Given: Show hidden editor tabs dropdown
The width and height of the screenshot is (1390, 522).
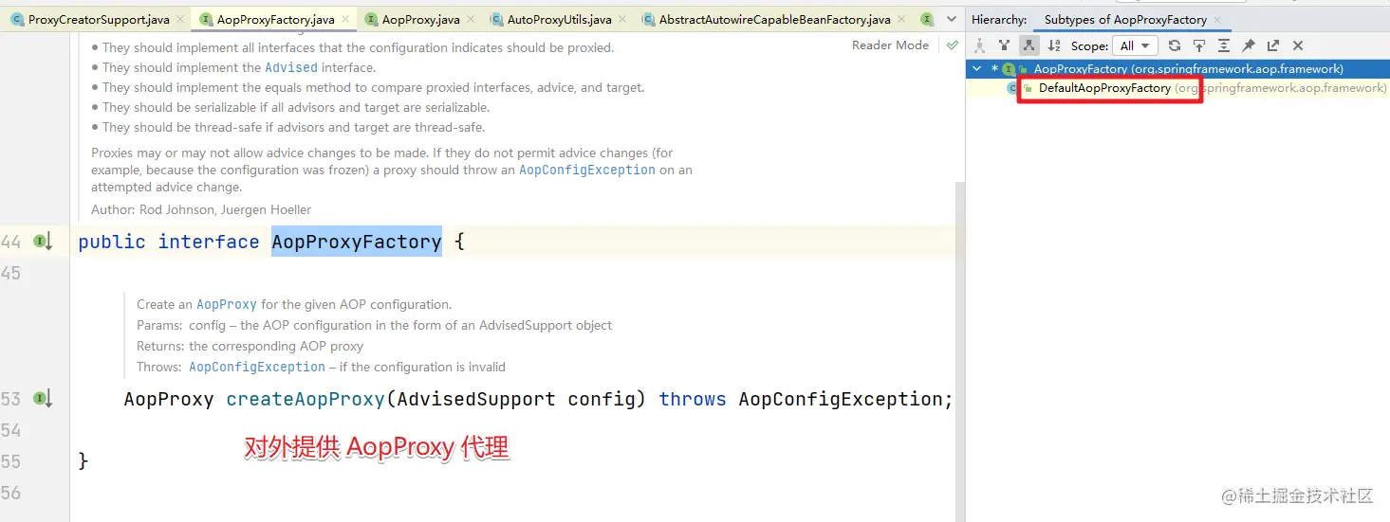Looking at the screenshot, I should click(952, 19).
